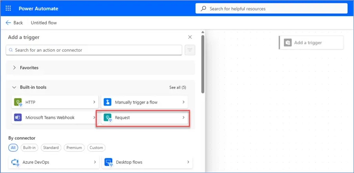This screenshot has width=354, height=173.
Task: Click See all (5) link
Action: tap(178, 87)
